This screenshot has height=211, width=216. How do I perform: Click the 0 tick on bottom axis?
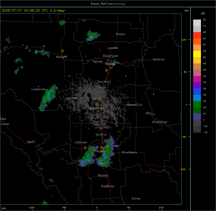tap(97, 207)
